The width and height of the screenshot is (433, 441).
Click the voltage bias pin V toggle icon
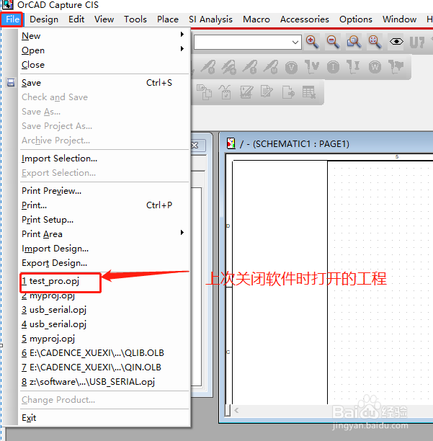312,67
